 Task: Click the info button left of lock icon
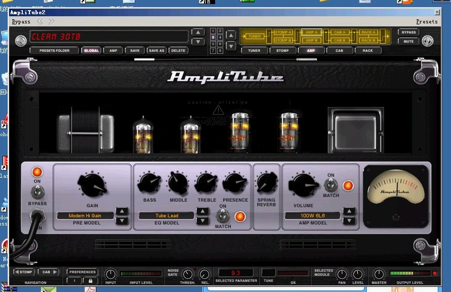(74, 280)
